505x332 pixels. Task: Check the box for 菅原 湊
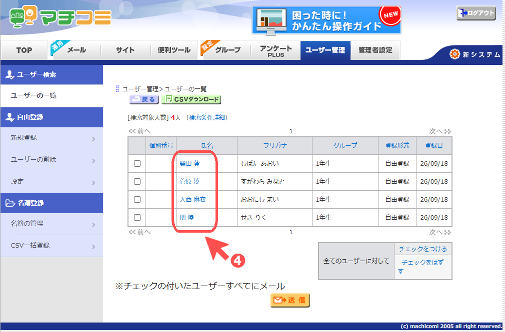[x=137, y=181]
